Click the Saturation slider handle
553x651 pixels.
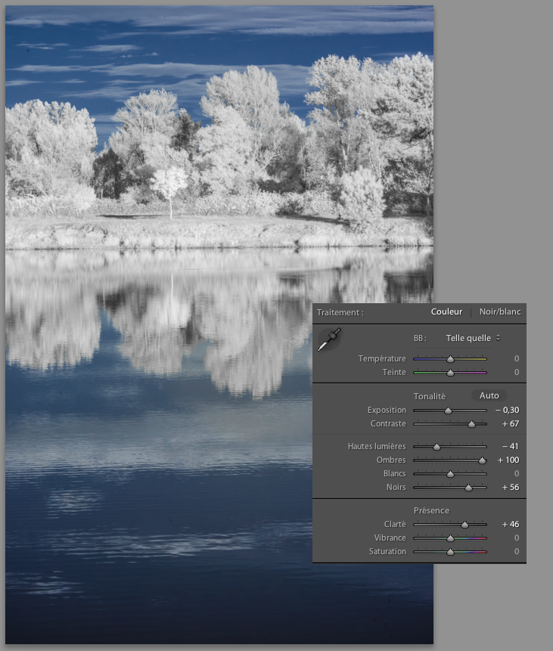click(x=450, y=552)
